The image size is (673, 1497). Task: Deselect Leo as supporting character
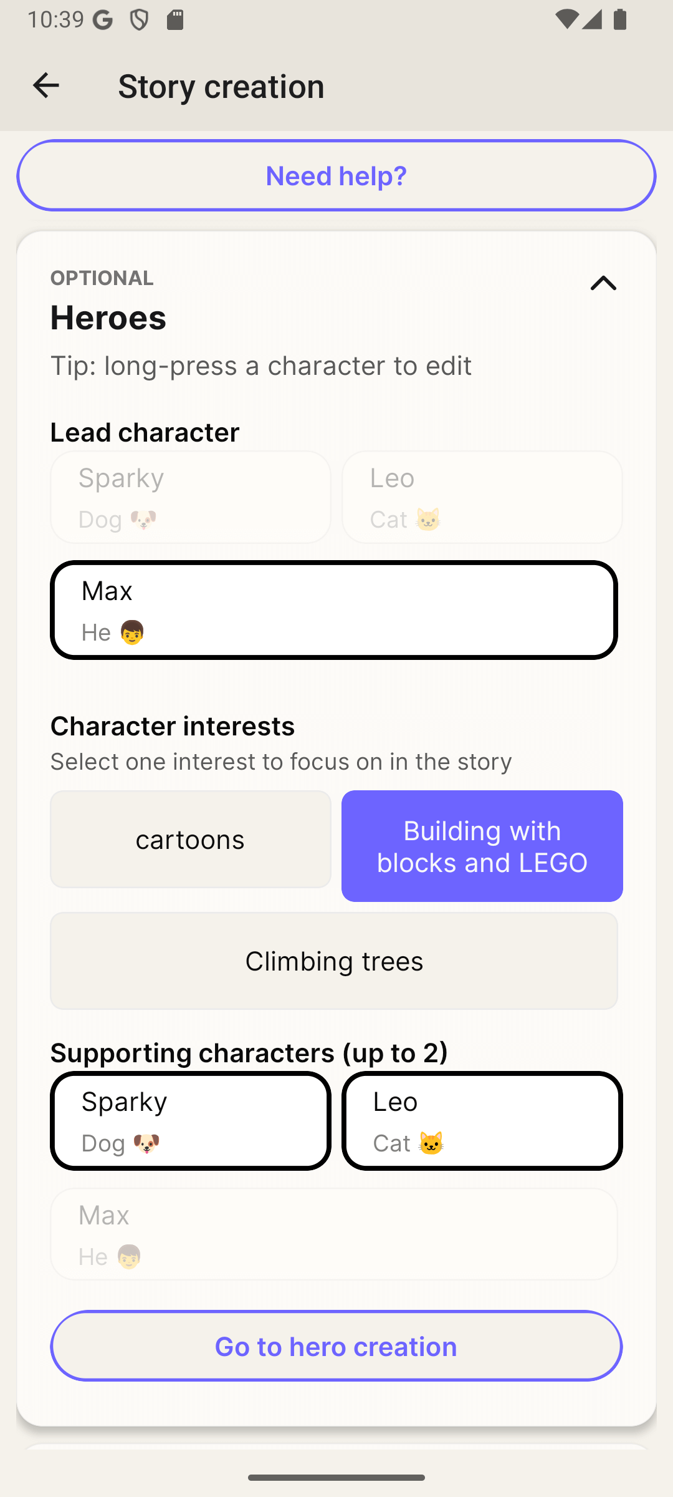pyautogui.click(x=482, y=1121)
